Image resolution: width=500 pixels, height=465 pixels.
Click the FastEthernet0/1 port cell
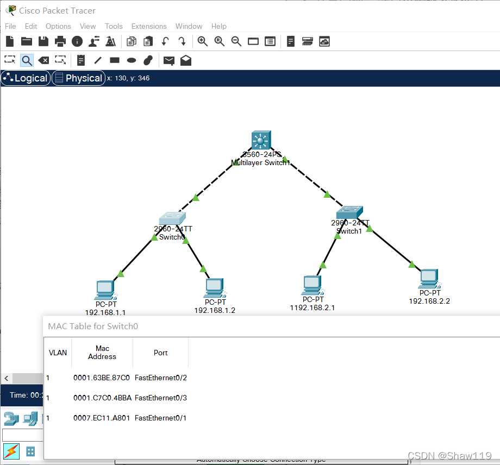coord(160,418)
